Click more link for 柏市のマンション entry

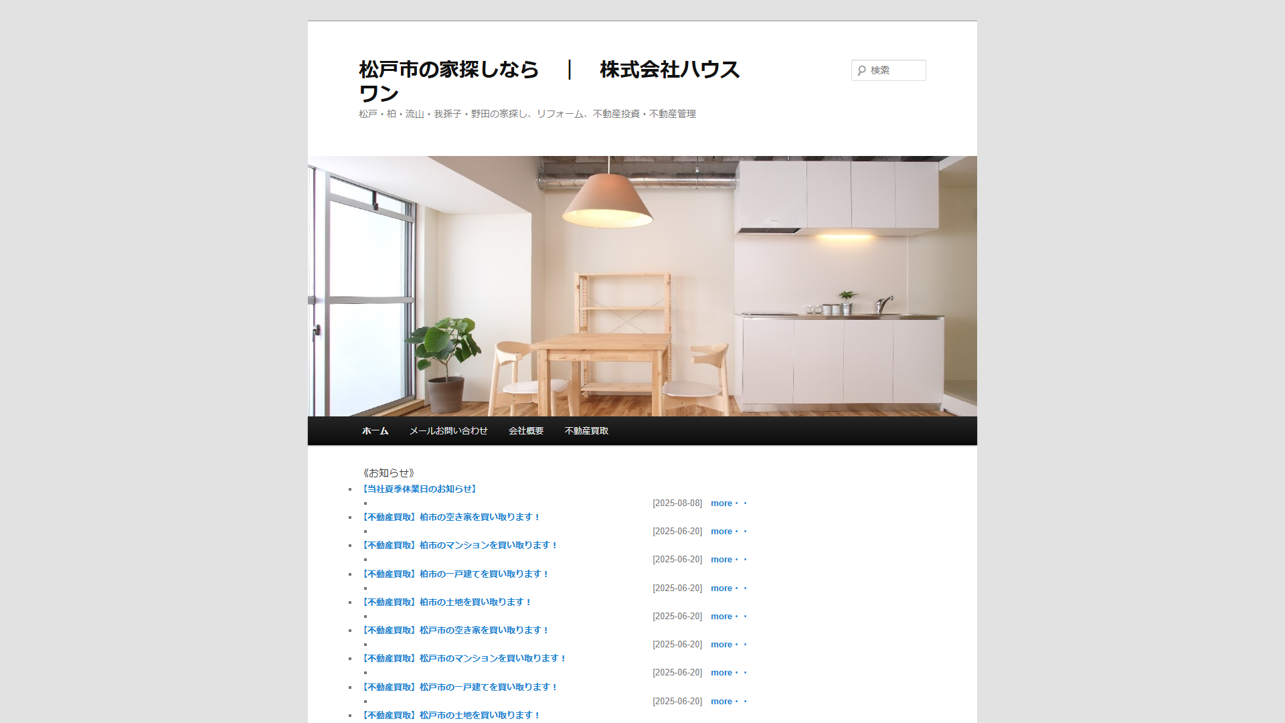pos(729,560)
